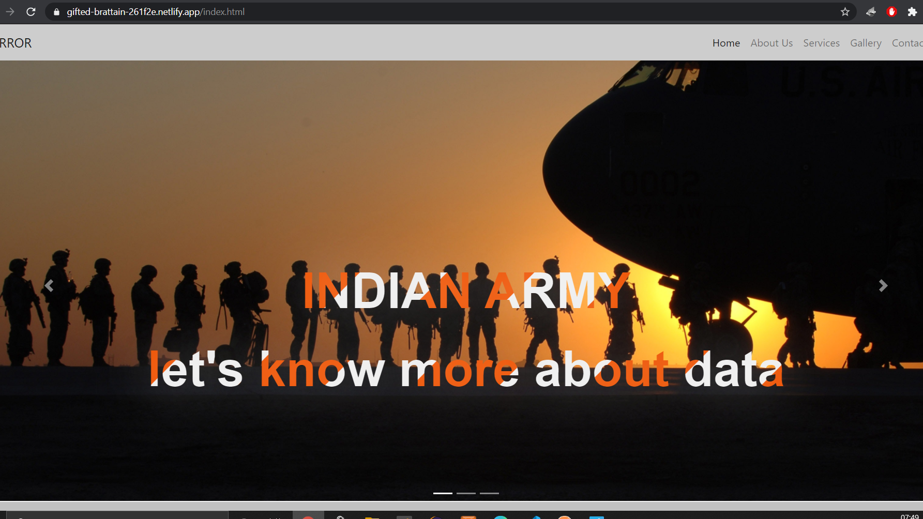
Task: Click the INDIAN ARMY heading
Action: 466,291
